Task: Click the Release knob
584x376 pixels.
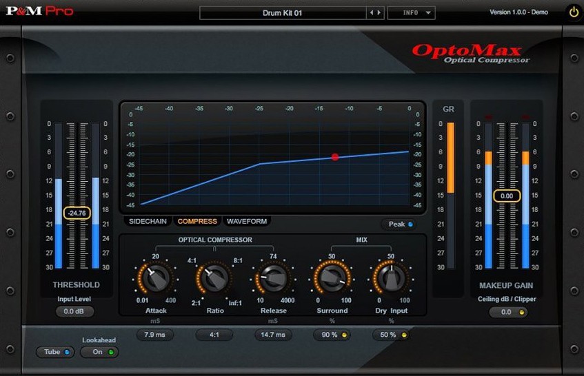Action: [x=273, y=278]
